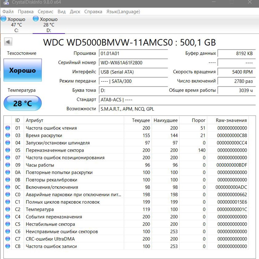This screenshot has width=259, height=259.
Task: Click status orb of Повторные попытки раскрутки row
Action: [x=8, y=172]
